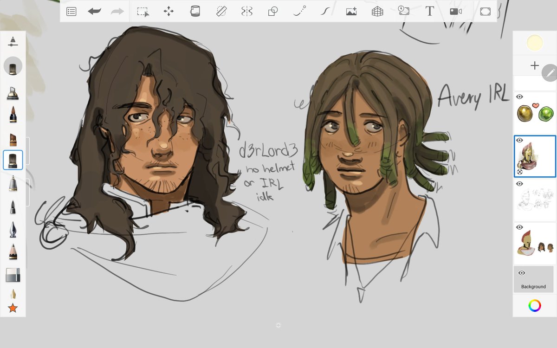Hide the selected helmet layer

pyautogui.click(x=520, y=140)
